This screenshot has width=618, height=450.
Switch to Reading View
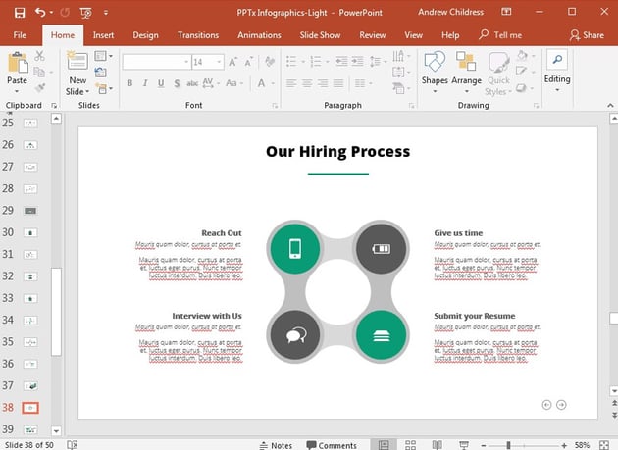[438, 445]
